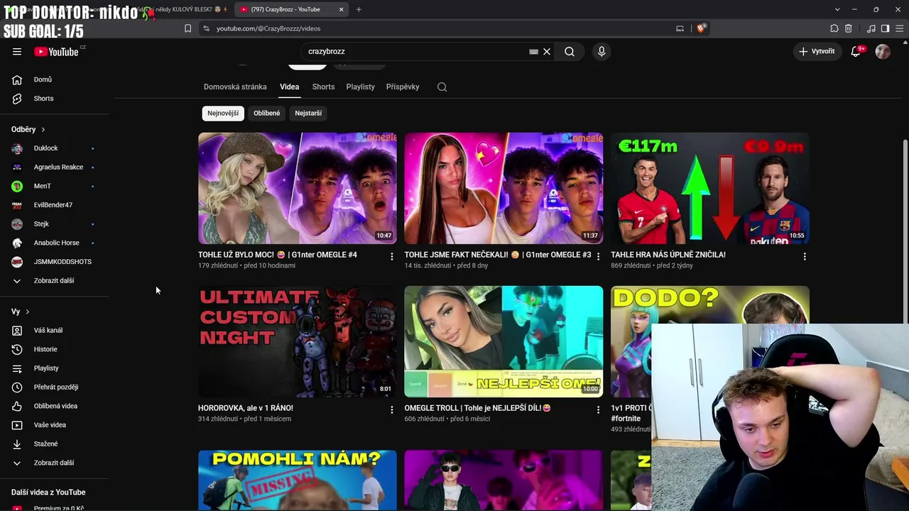This screenshot has width=909, height=511.
Task: Open the Vy section heading
Action: point(21,312)
